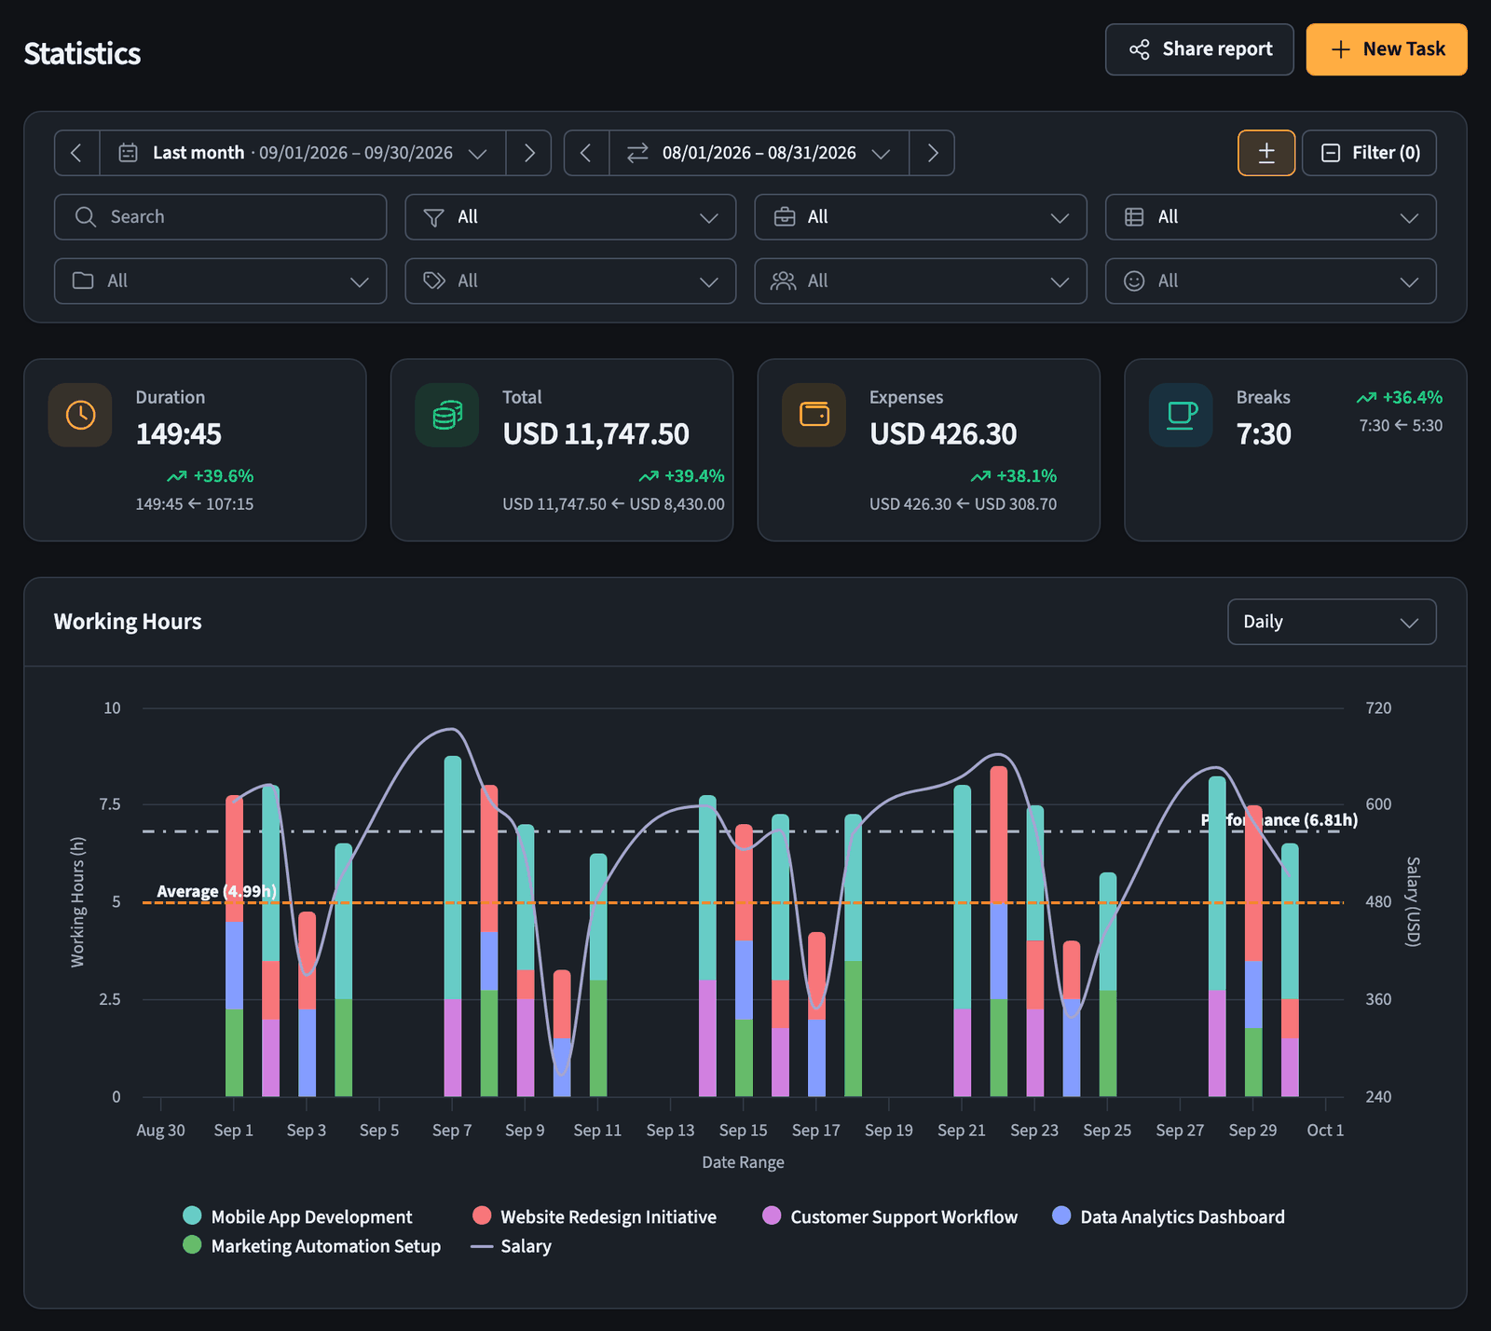The image size is (1491, 1331).
Task: Click the Sep 7 stacked bar
Action: (453, 926)
